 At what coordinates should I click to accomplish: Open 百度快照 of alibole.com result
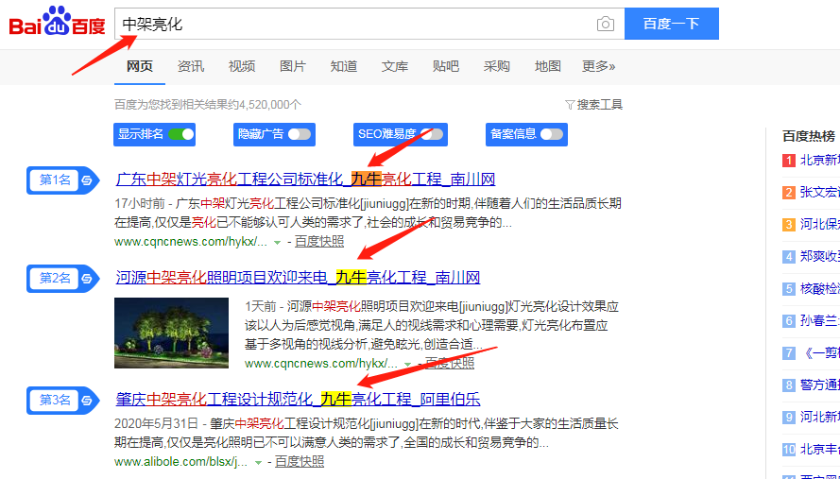[x=300, y=461]
